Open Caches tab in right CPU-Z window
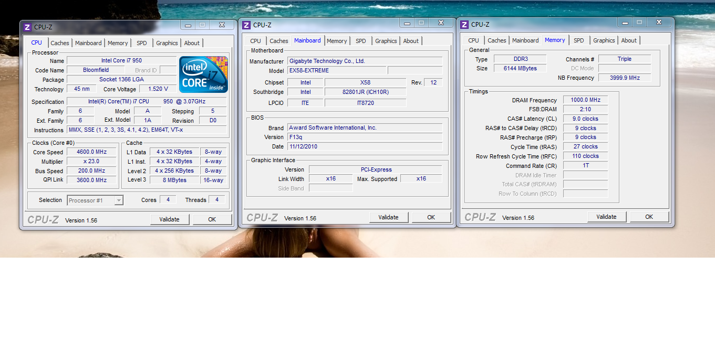The width and height of the screenshot is (715, 340). point(497,40)
